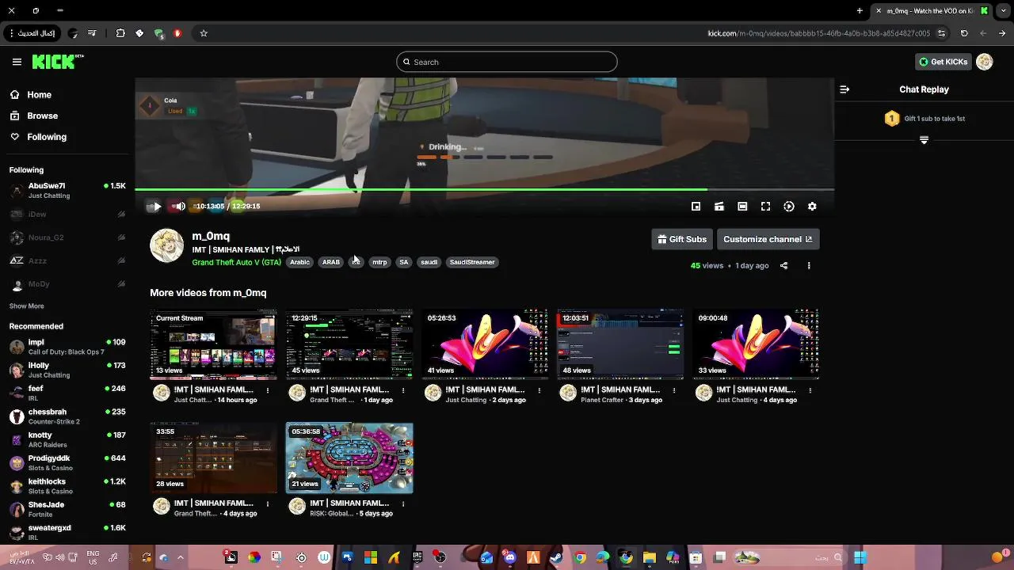Toggle mini player mode
Screen dimensions: 1014x570
696,207
